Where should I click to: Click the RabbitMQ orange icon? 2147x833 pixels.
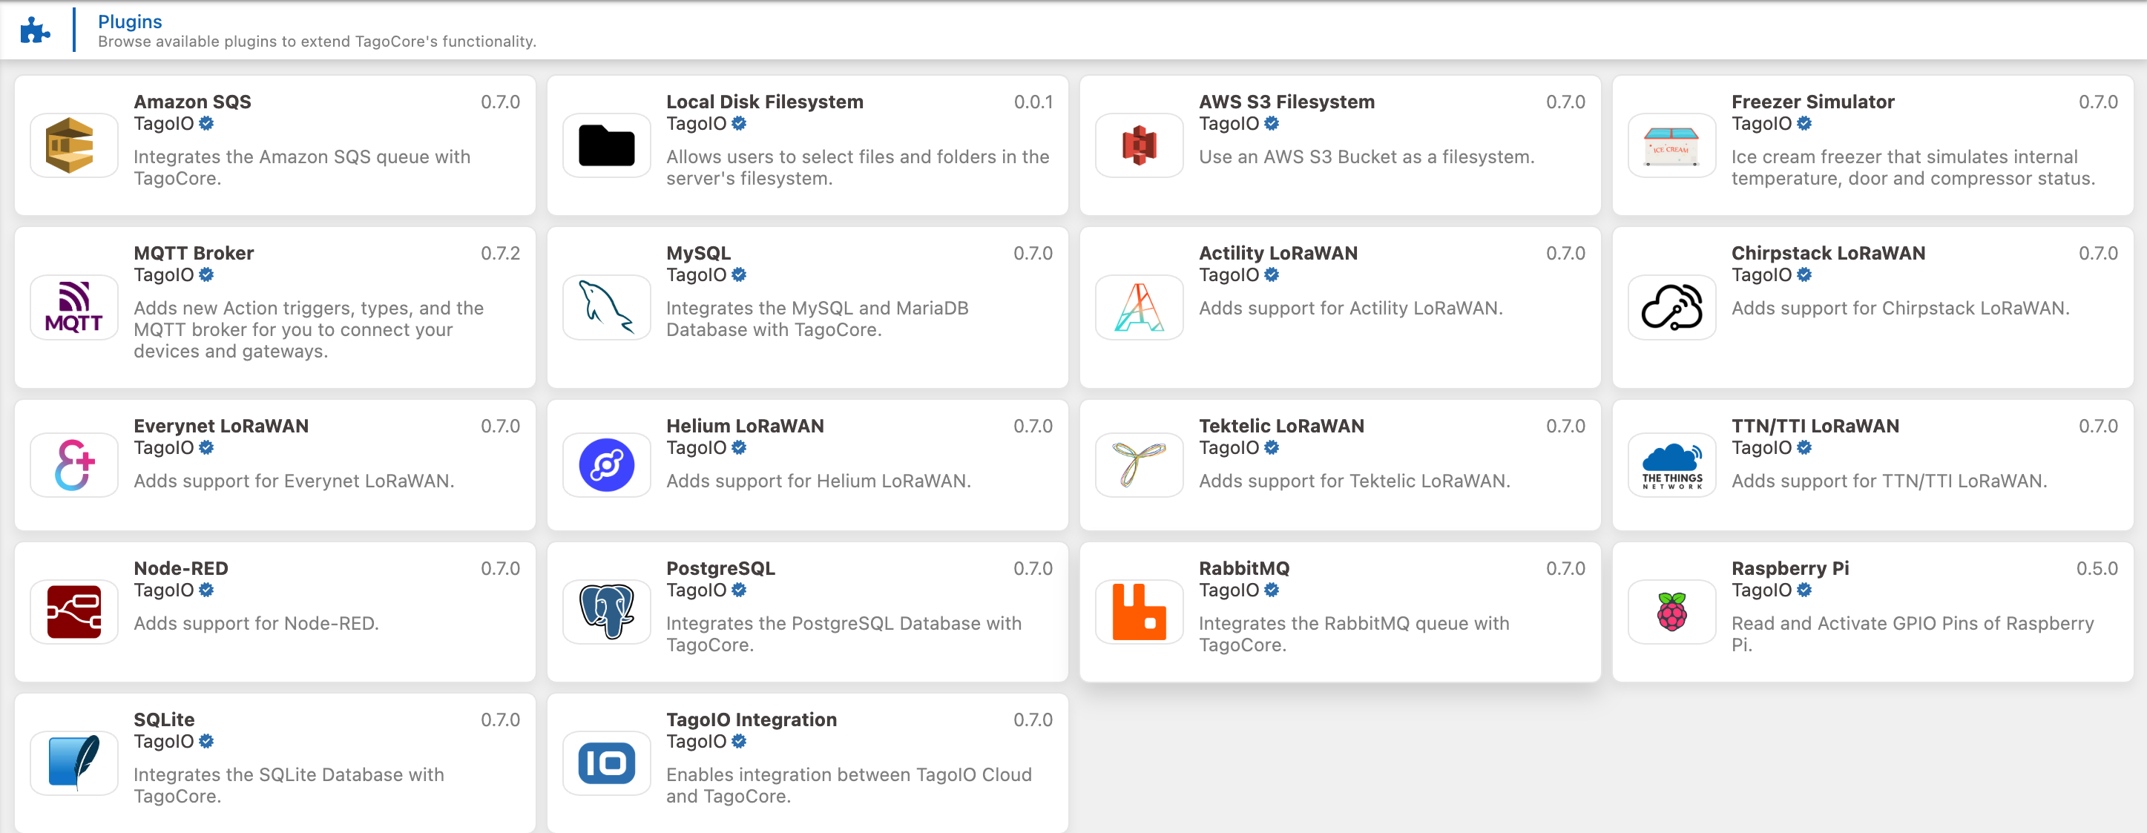pos(1139,612)
